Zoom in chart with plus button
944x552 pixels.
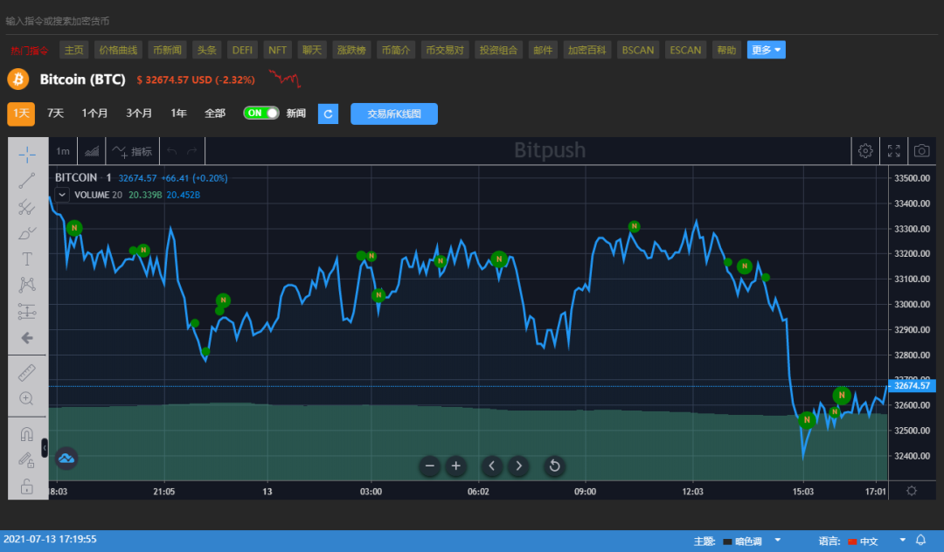(455, 466)
